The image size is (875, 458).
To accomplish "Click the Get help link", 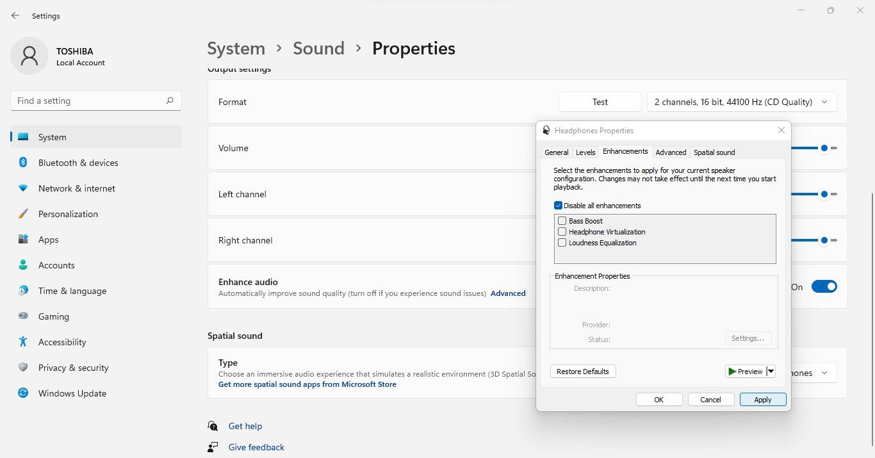I will pyautogui.click(x=245, y=426).
